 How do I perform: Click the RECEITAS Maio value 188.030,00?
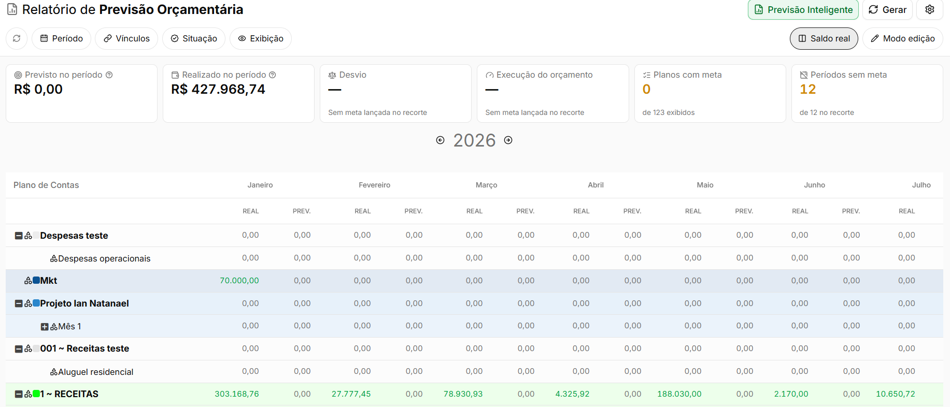click(x=679, y=394)
